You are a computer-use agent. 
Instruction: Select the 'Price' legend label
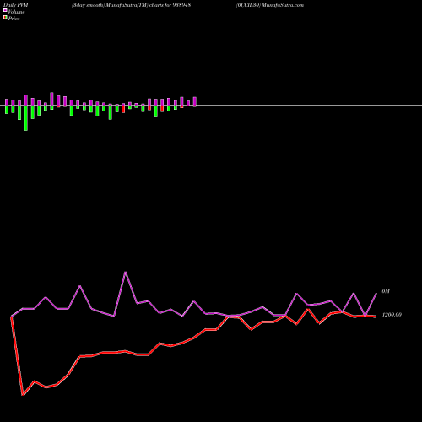pos(14,19)
